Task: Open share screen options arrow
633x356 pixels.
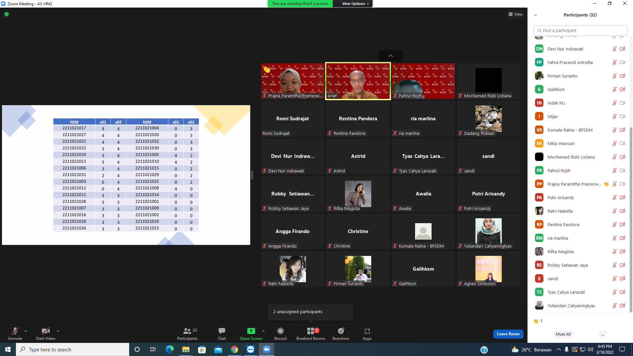Action: [x=263, y=331]
